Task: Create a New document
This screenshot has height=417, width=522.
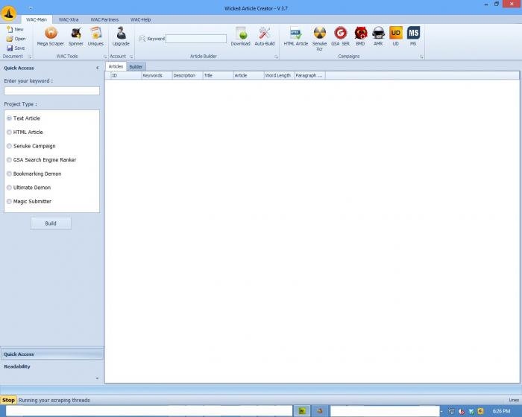Action: pyautogui.click(x=16, y=29)
